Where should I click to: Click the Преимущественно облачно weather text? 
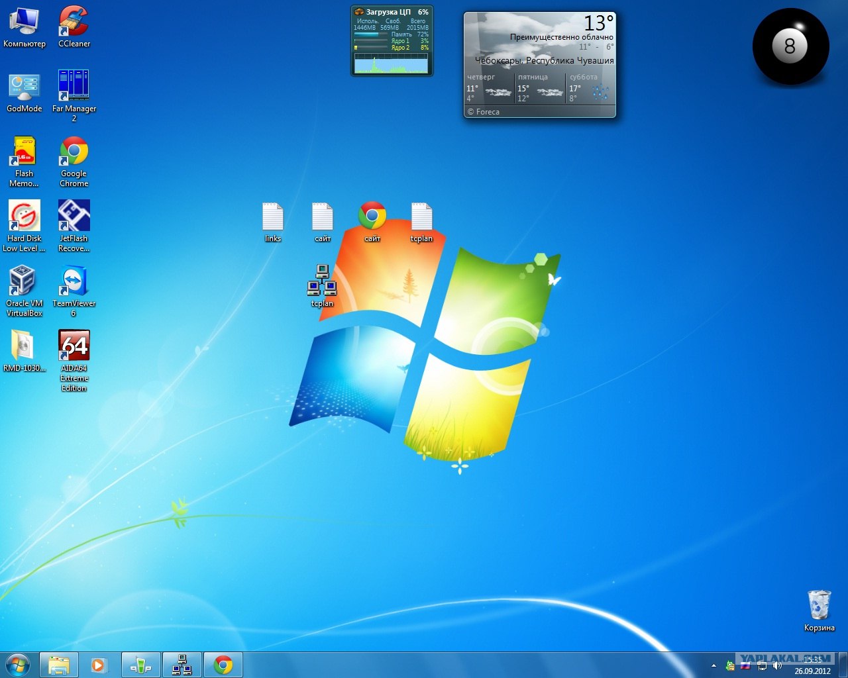562,37
